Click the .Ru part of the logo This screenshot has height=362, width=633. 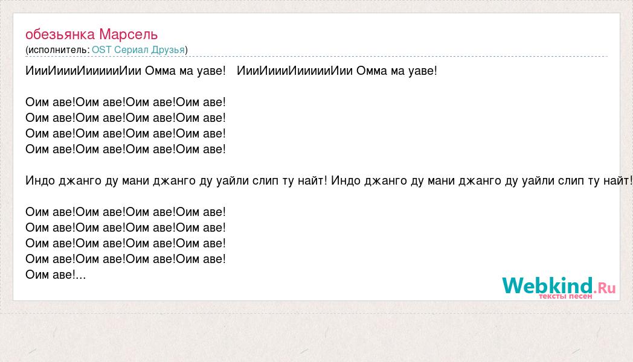(x=605, y=288)
